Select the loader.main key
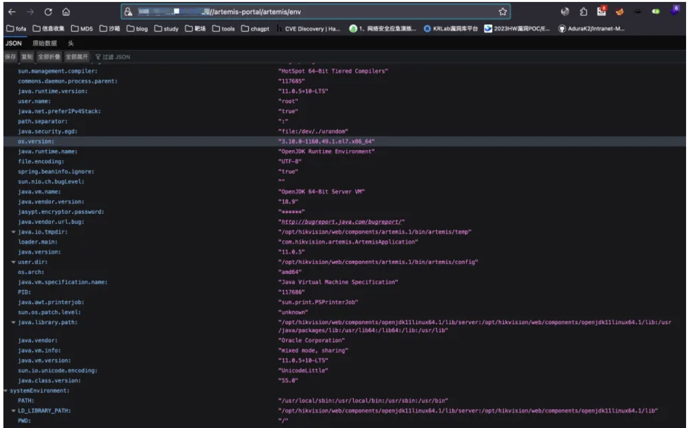This screenshot has height=428, width=689. pyautogui.click(x=37, y=242)
